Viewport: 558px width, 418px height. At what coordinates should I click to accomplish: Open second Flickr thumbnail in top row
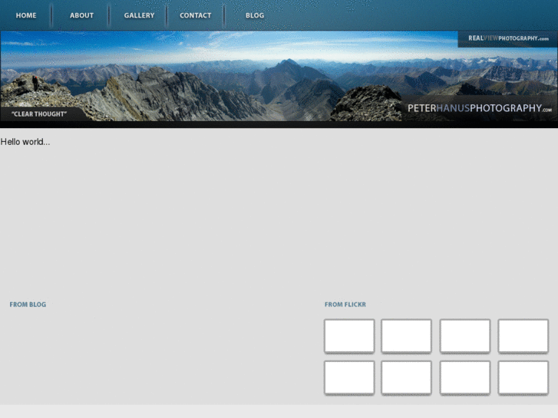tap(406, 336)
